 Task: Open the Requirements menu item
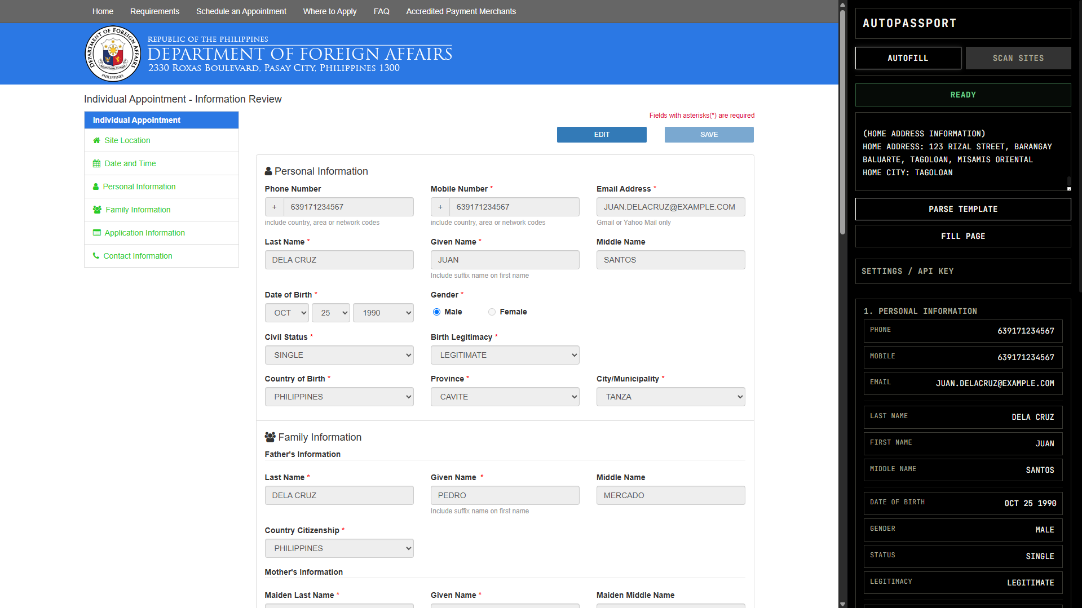[154, 11]
